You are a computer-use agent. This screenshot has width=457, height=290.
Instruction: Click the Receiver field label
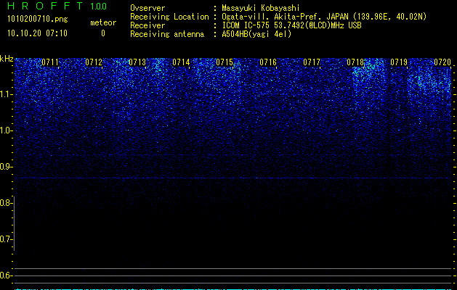pos(147,25)
